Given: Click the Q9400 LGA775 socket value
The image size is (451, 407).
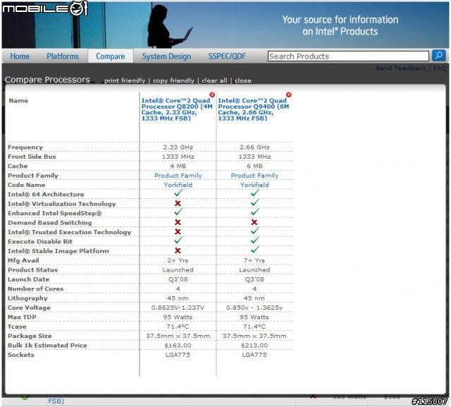Looking at the screenshot, I should pyautogui.click(x=254, y=355).
